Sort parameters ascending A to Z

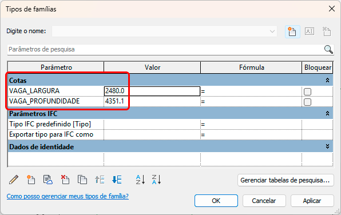140,180
